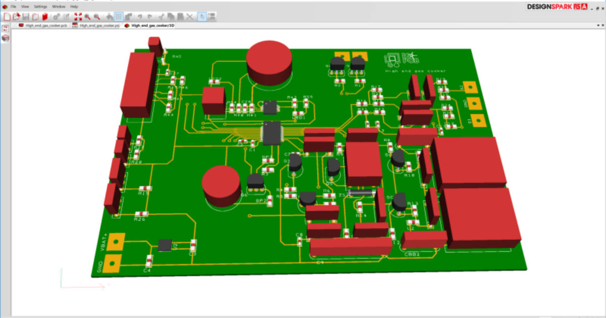Zoom in with the magnifier plus icon
This screenshot has width=606, height=318.
pyautogui.click(x=87, y=17)
